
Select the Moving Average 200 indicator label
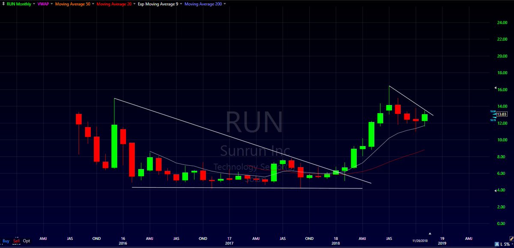pos(203,4)
